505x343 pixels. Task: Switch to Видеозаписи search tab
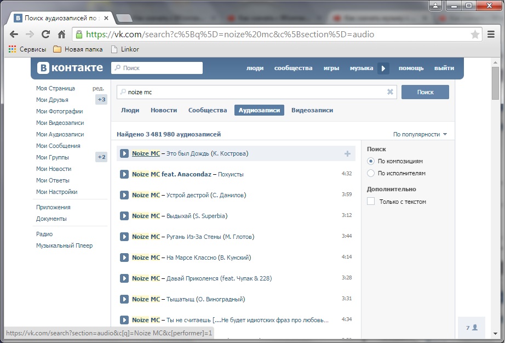pos(312,110)
